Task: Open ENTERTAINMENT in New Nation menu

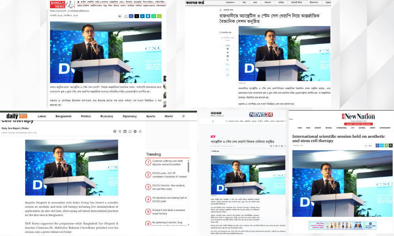Action: coord(385,128)
